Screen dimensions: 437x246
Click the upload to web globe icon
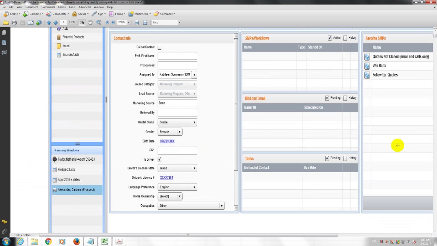coord(39,23)
